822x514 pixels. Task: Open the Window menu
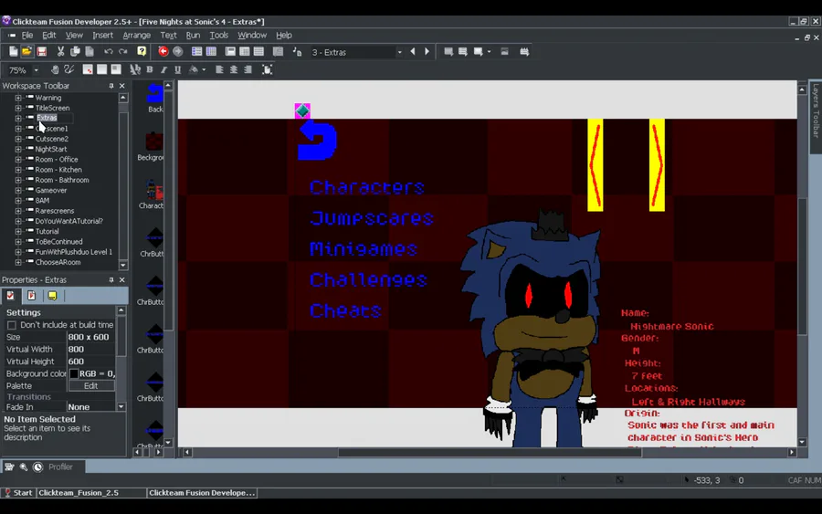pos(252,35)
